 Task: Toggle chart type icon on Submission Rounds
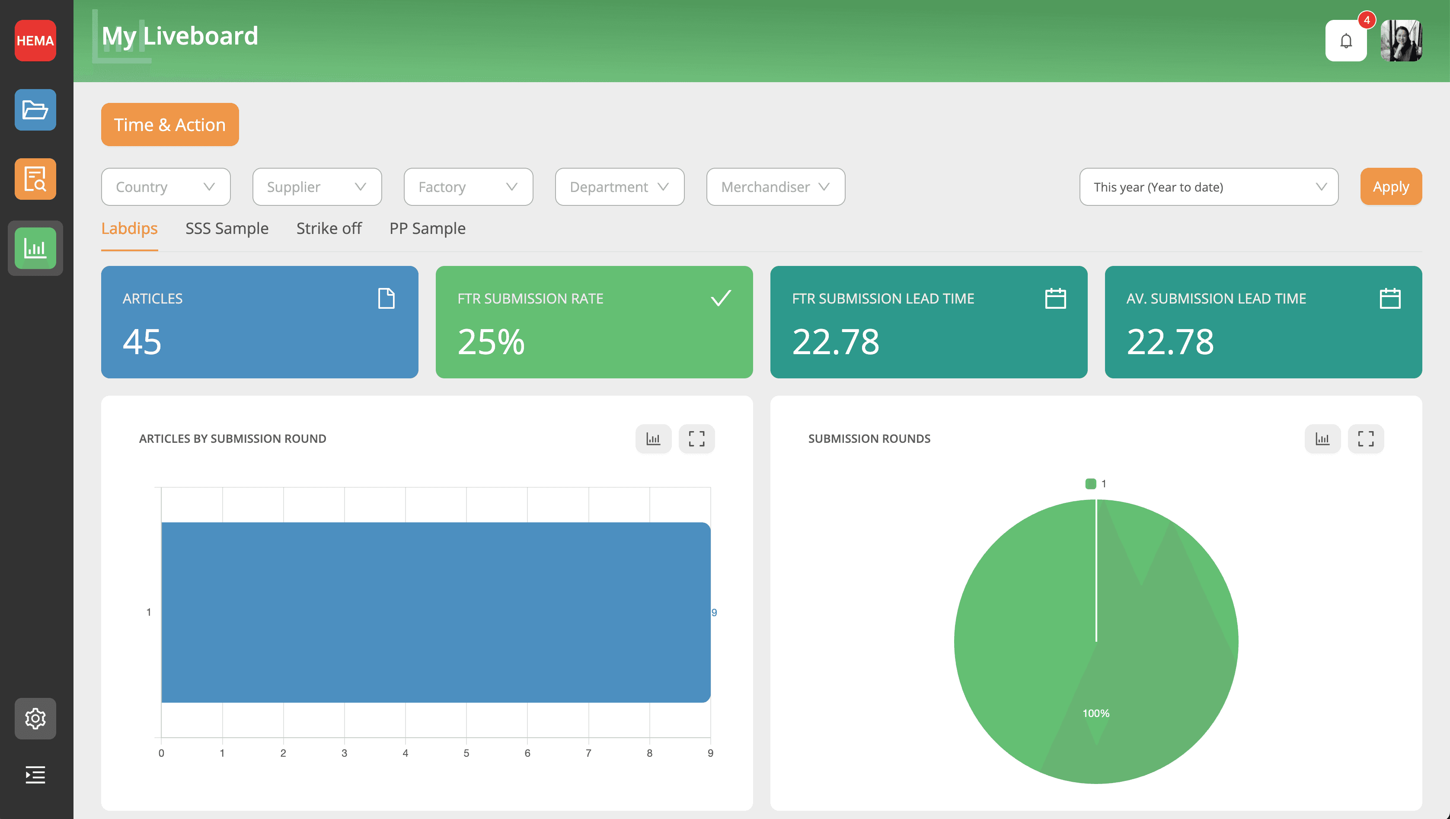pyautogui.click(x=1322, y=438)
